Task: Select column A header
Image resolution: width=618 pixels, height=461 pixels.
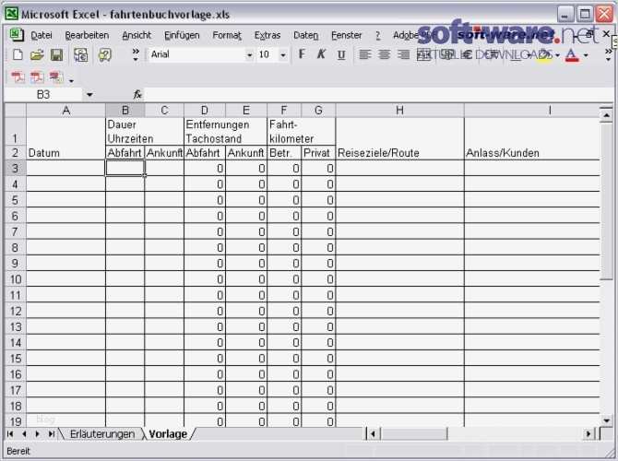Action: pyautogui.click(x=65, y=111)
